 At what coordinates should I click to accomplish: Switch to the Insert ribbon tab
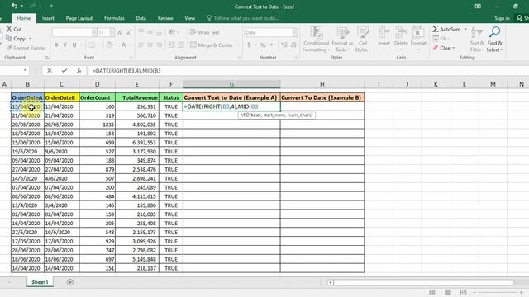pyautogui.click(x=48, y=18)
